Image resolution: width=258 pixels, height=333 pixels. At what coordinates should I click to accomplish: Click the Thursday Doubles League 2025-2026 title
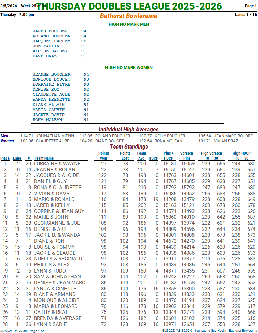click(129, 6)
